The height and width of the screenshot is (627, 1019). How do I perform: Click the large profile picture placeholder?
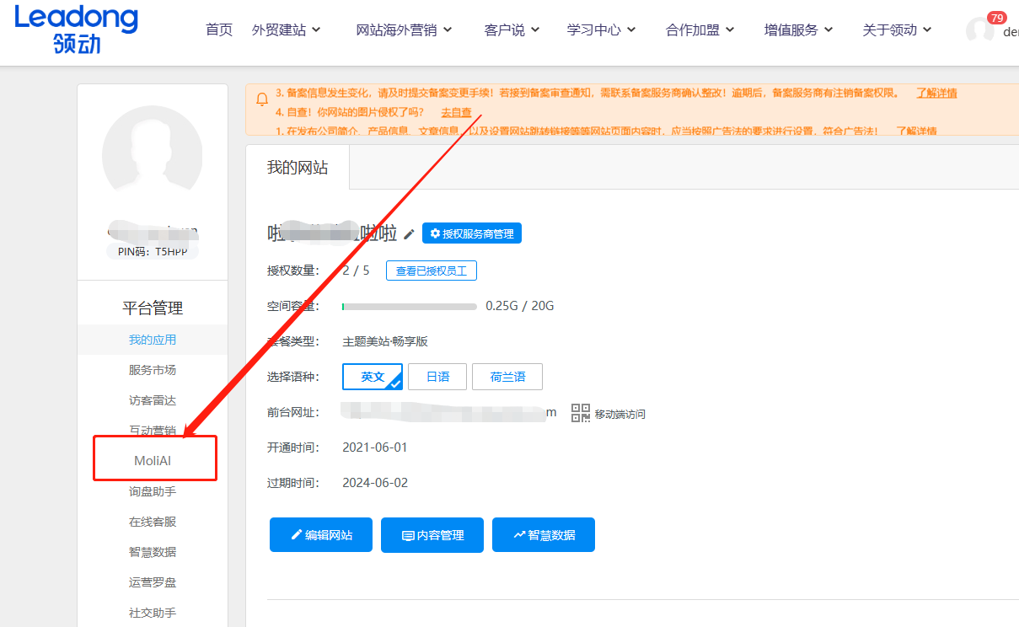152,156
